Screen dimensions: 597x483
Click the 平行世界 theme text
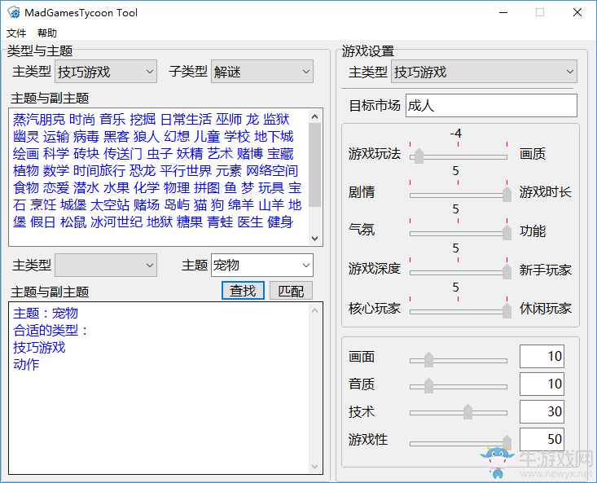186,171
